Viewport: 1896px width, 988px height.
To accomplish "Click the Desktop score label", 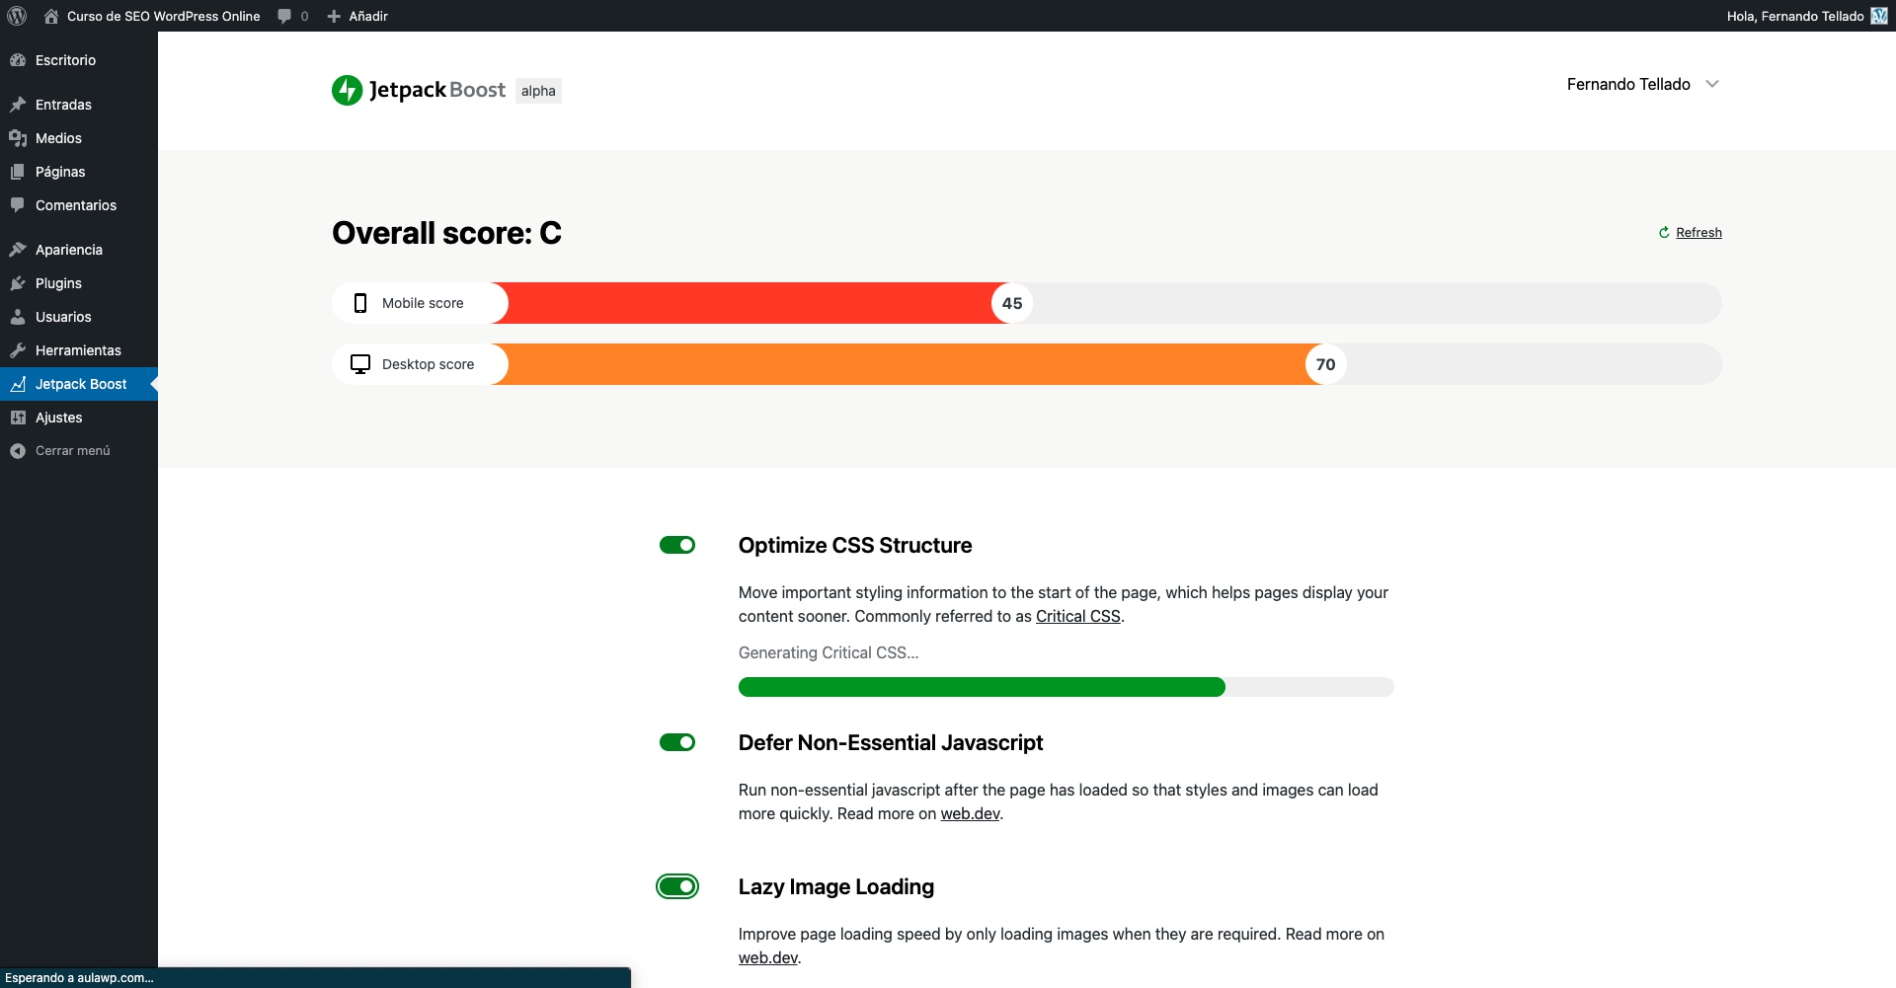I will (x=428, y=364).
